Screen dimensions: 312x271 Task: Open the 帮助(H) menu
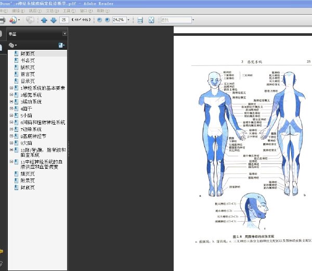tap(103, 11)
